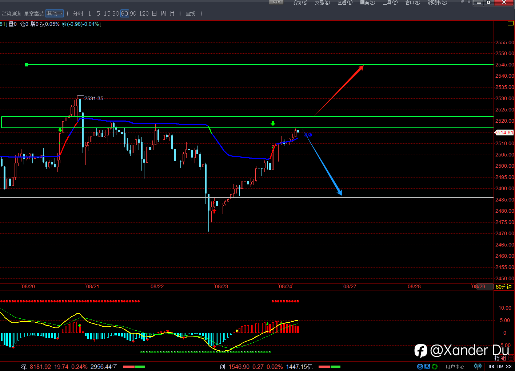Click the yellow square icon above price axis
Image resolution: width=515 pixels, height=371 pixels.
tap(510, 24)
